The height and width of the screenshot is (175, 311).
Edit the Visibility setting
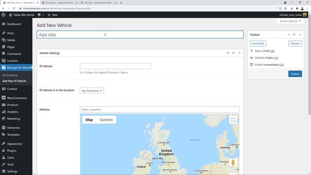pos(276,58)
